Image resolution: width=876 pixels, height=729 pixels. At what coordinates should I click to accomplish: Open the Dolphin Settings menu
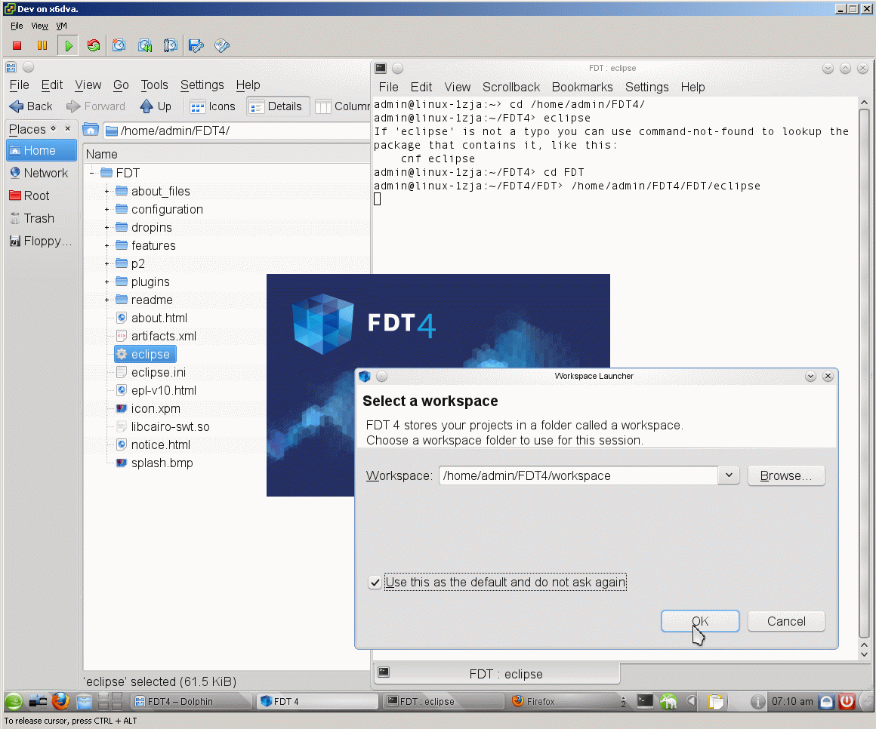point(202,85)
